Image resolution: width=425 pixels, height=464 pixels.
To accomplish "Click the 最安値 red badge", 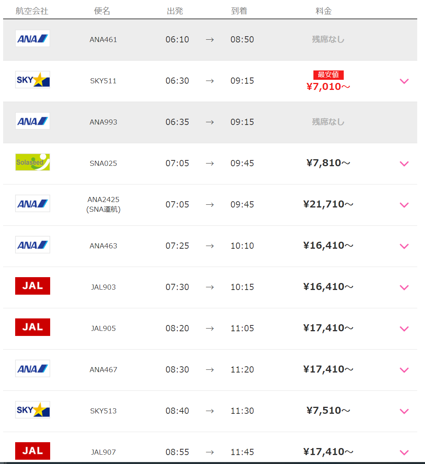I will (x=328, y=75).
